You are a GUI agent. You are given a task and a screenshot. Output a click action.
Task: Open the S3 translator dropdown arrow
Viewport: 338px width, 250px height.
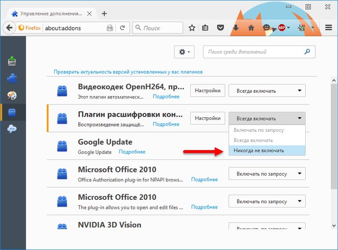point(312,28)
